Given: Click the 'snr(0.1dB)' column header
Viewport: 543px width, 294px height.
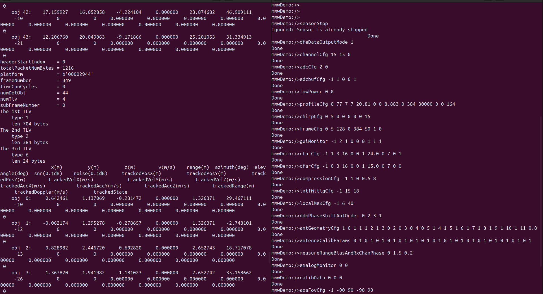Looking at the screenshot, I should [48, 174].
